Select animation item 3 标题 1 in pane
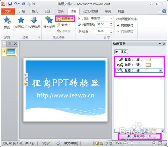Screen dimensions: 168x147 (x=139, y=70)
